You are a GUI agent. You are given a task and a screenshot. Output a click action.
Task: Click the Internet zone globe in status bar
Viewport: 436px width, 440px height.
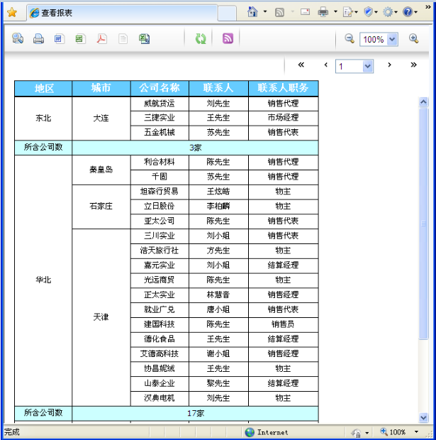(x=250, y=432)
